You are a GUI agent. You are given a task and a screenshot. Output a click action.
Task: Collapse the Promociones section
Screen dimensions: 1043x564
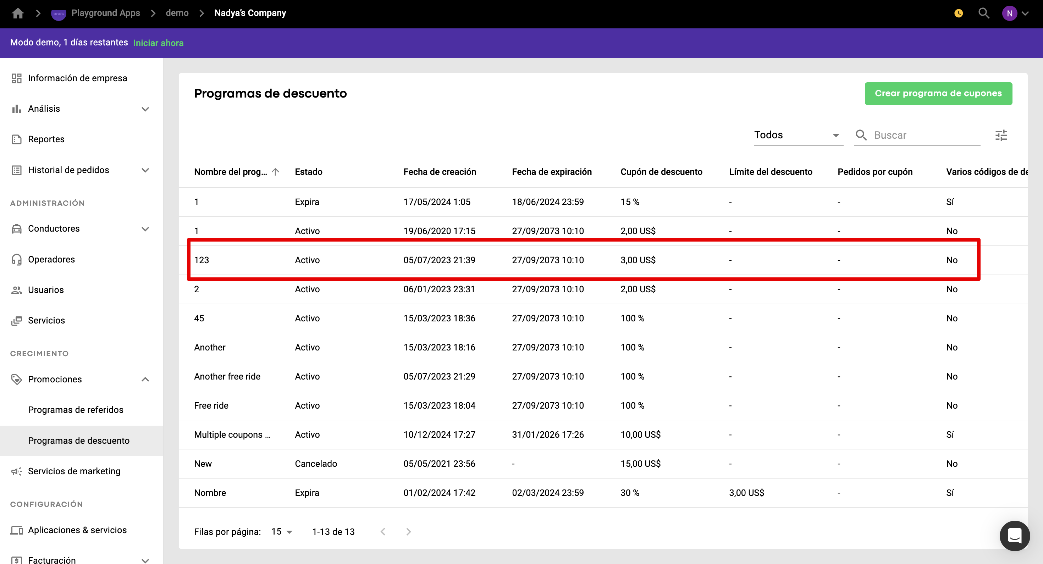click(x=145, y=380)
